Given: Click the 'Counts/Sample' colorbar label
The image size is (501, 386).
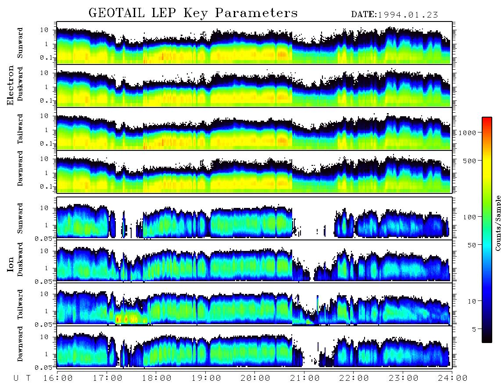Looking at the screenshot, I should click(498, 223).
